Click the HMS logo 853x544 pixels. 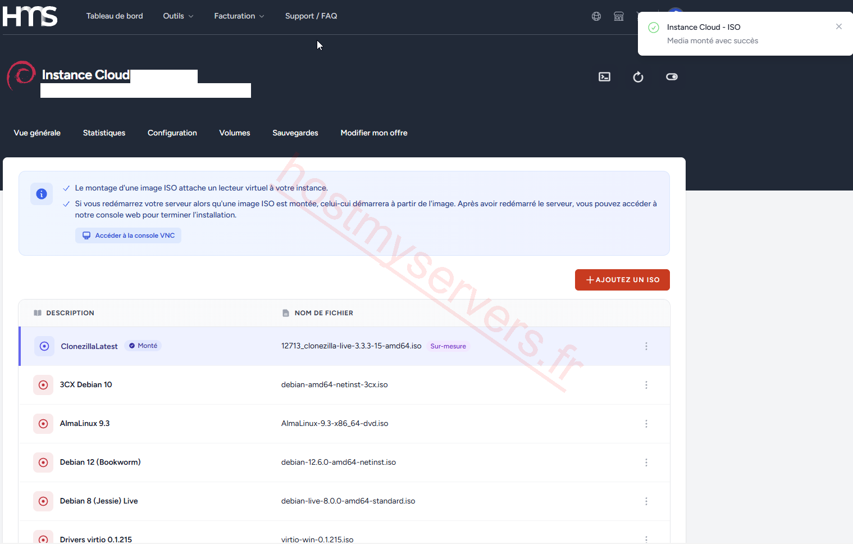point(30,16)
